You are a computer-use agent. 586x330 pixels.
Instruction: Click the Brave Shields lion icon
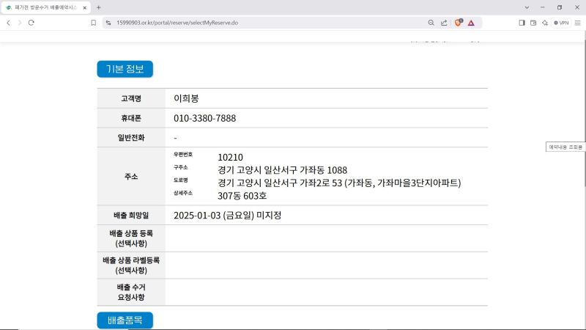459,23
